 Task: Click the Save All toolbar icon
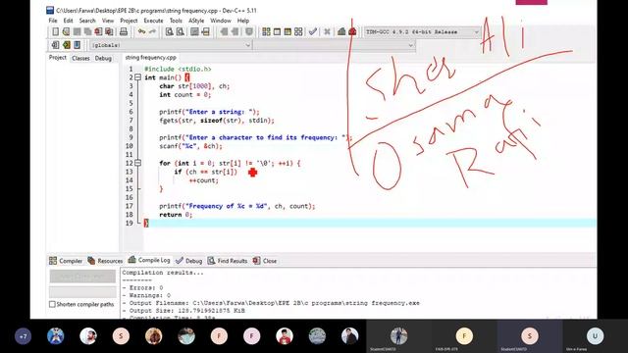87,31
